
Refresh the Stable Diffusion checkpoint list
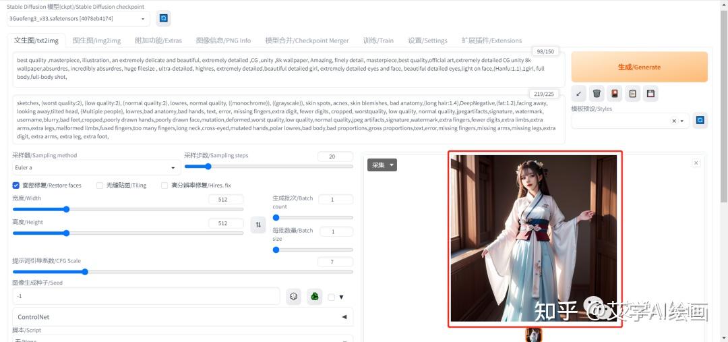pos(163,18)
